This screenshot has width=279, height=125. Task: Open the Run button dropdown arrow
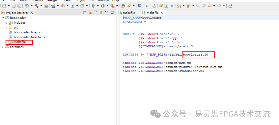click(x=107, y=6)
